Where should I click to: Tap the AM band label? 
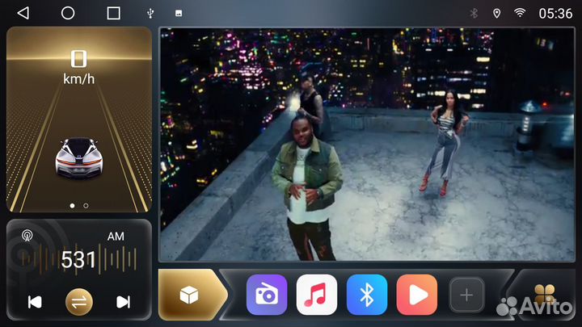click(x=116, y=237)
